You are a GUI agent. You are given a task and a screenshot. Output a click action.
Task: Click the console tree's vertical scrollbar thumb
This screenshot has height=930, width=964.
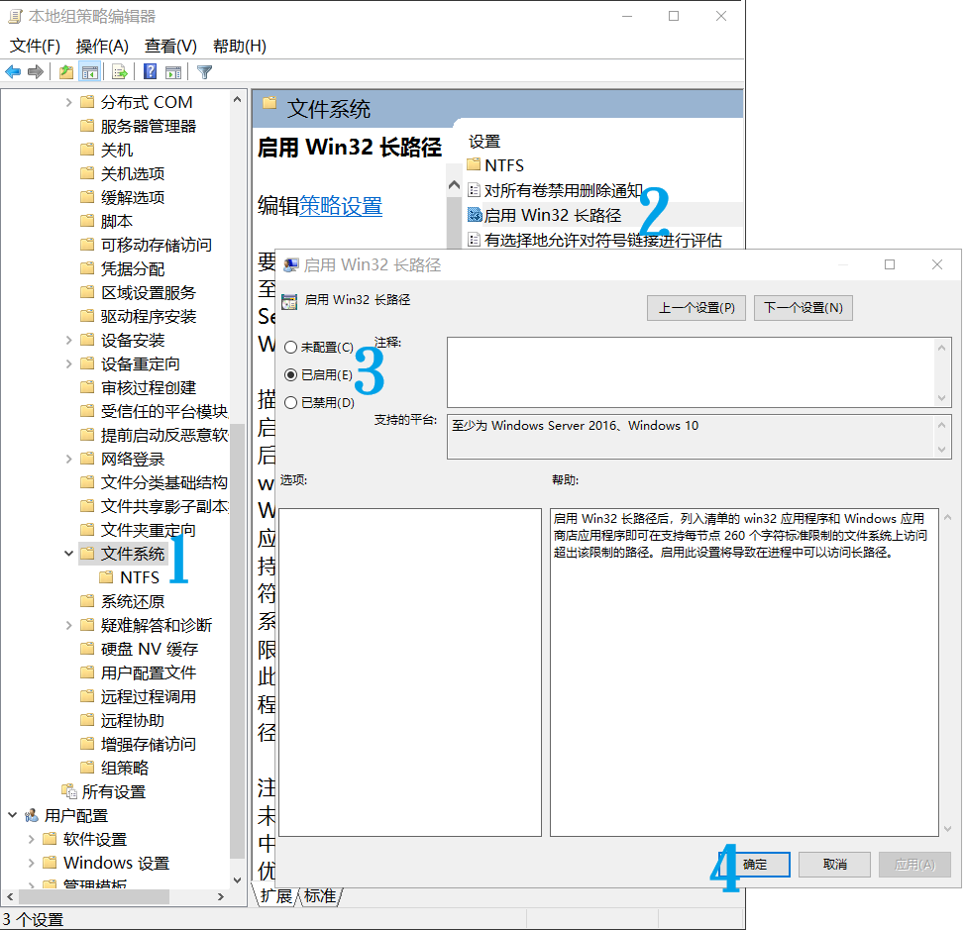(x=238, y=640)
